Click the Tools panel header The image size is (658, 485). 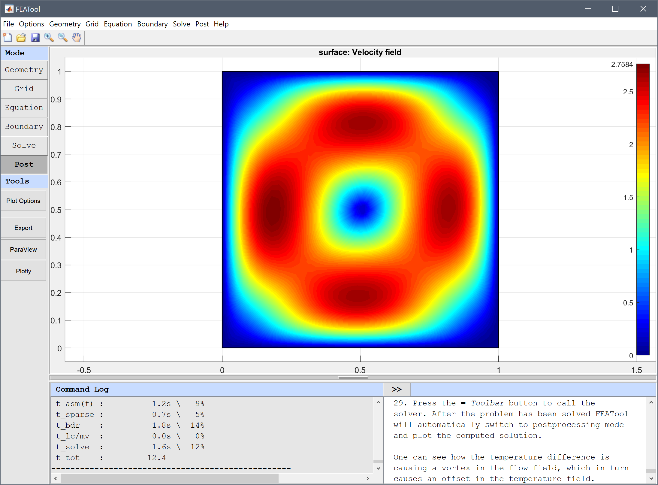[x=24, y=182]
